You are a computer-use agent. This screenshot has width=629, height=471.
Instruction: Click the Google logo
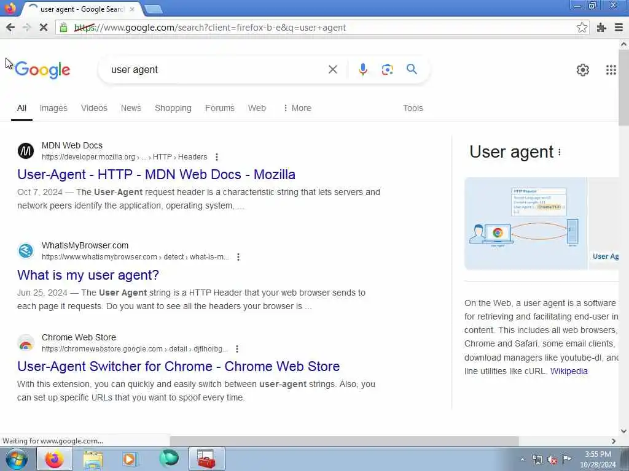tap(42, 70)
